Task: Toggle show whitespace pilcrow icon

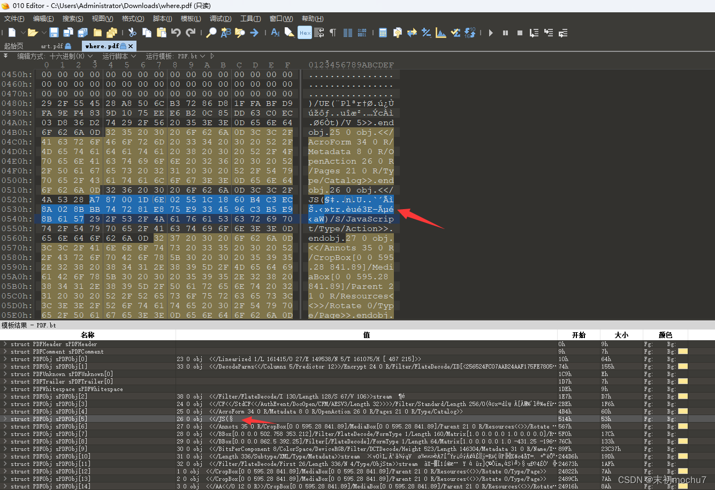Action: (333, 33)
